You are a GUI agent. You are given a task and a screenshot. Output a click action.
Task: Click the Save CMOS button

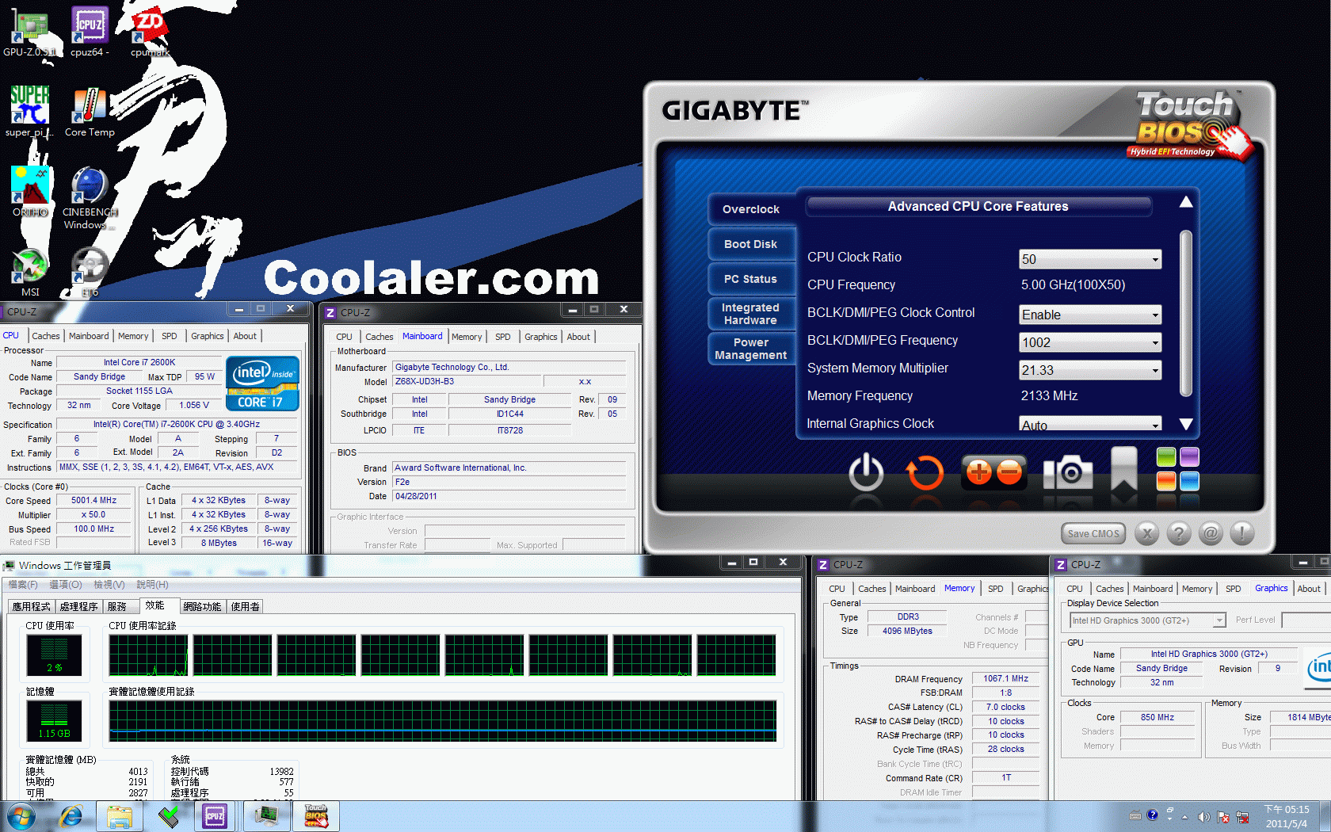tap(1093, 534)
